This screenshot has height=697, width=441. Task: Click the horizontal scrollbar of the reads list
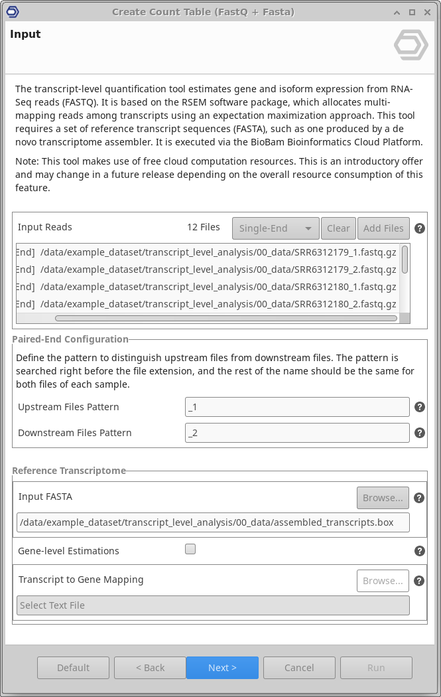(225, 319)
